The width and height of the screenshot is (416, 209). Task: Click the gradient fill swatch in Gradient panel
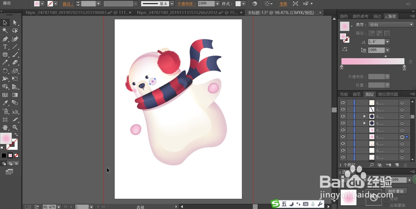point(344,26)
